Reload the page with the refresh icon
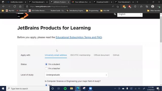Screen dimensions: 162x91 click(15, 7)
